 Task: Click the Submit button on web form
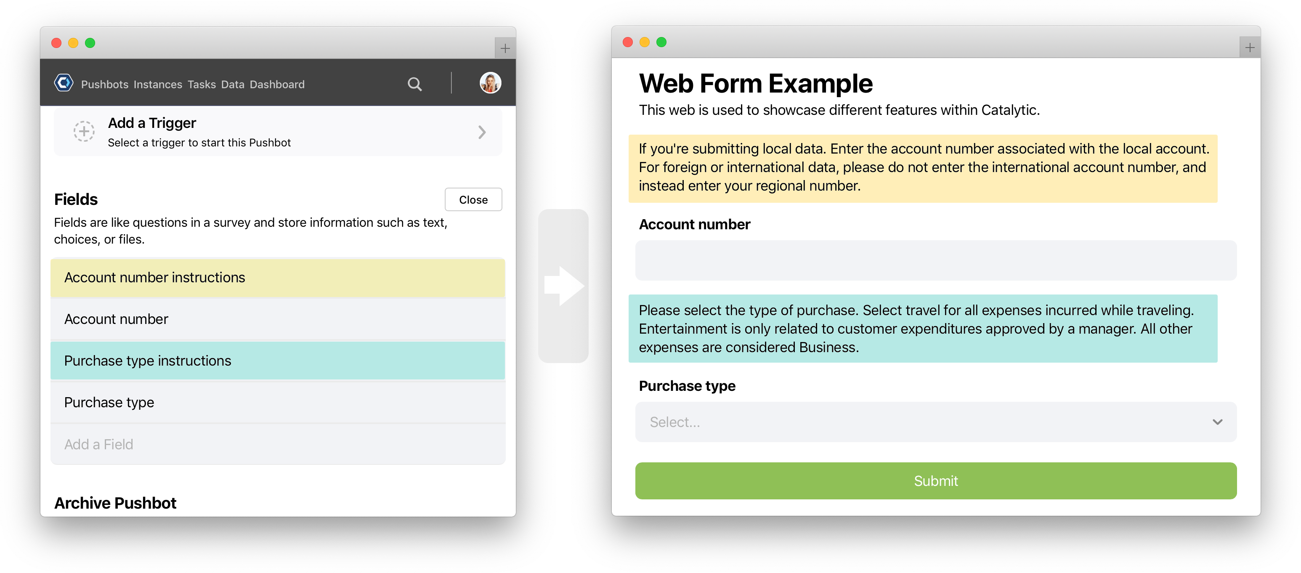tap(936, 481)
